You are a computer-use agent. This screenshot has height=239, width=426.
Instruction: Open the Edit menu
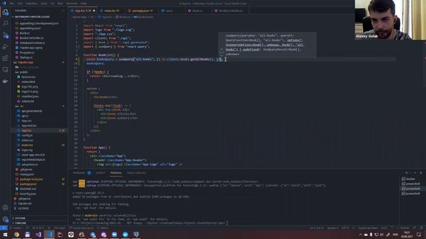tap(20, 3)
